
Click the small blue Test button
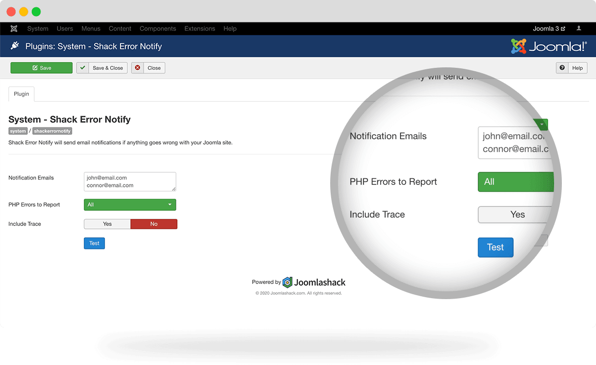pyautogui.click(x=94, y=243)
